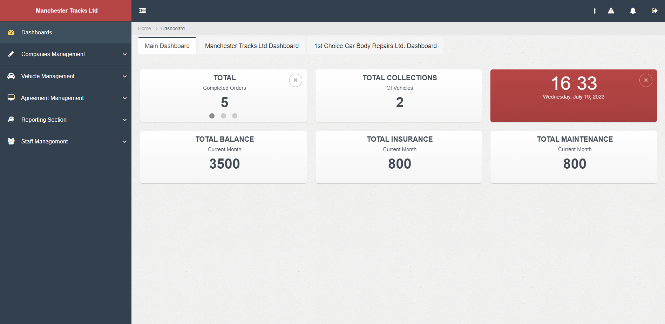Click the date Wednesday, July 19, 2023
This screenshot has height=324, width=665.
pos(574,97)
